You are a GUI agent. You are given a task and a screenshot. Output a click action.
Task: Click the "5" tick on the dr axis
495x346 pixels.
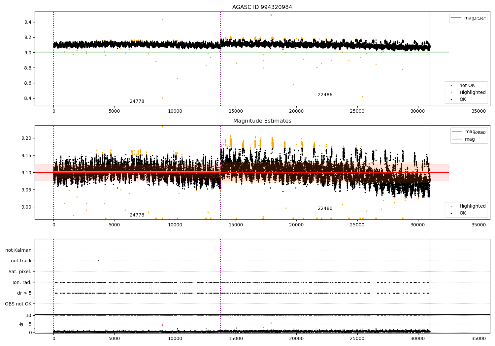(30, 324)
